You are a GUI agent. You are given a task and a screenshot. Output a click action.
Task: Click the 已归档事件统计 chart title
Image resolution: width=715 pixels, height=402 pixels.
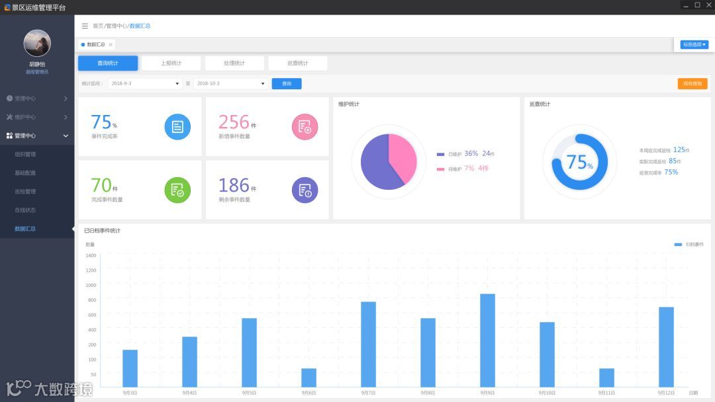[x=102, y=231]
